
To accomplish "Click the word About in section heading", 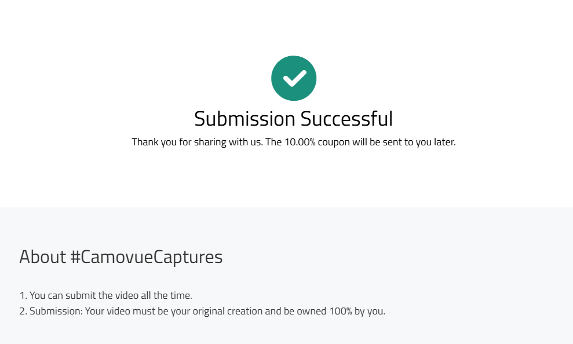I will [42, 257].
